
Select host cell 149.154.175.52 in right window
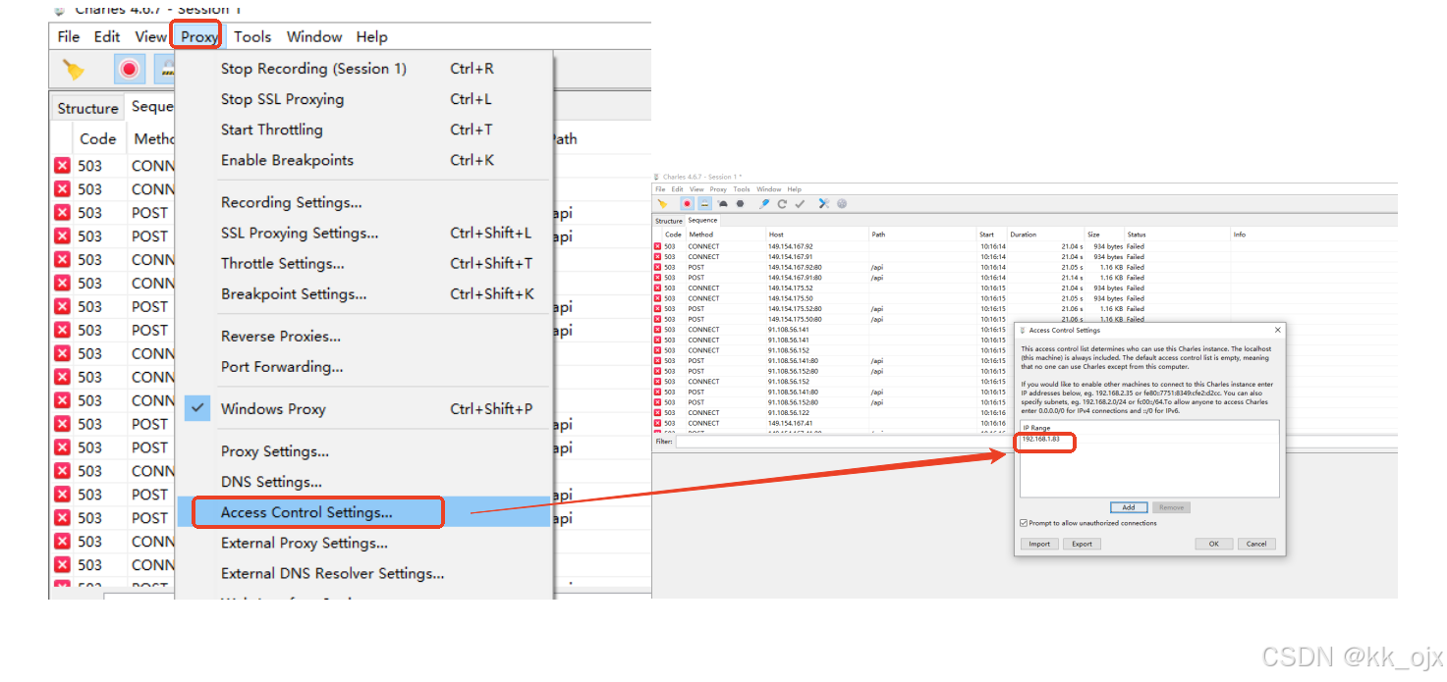[791, 288]
